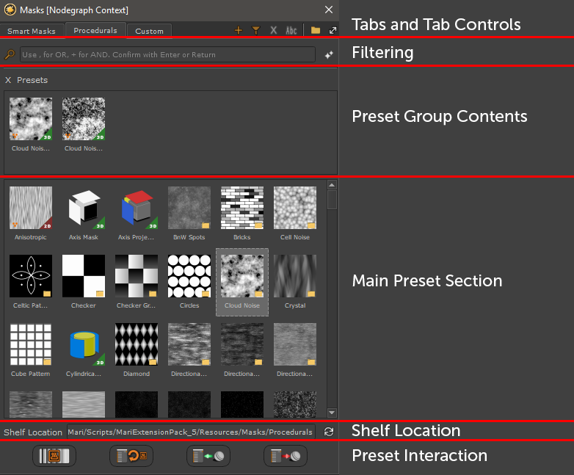Open the Custom tab

click(149, 32)
